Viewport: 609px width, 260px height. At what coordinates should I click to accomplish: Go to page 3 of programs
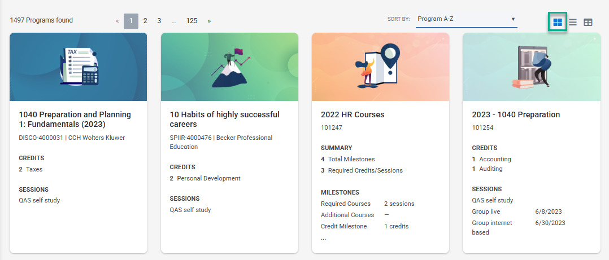pyautogui.click(x=159, y=21)
